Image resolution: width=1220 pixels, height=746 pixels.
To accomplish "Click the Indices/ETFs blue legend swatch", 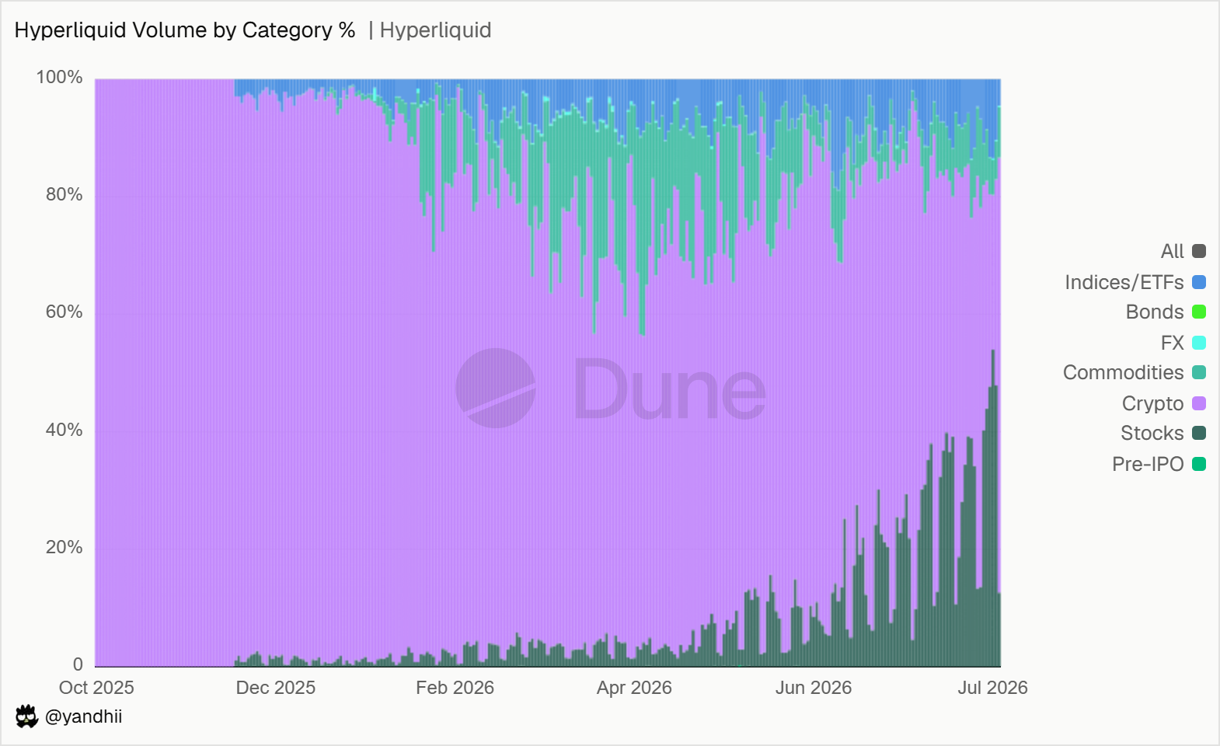I will tap(1199, 282).
